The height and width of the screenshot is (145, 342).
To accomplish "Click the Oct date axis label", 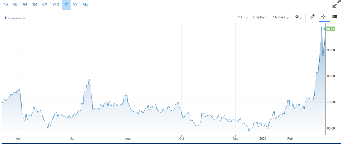I will pyautogui.click(x=181, y=138).
